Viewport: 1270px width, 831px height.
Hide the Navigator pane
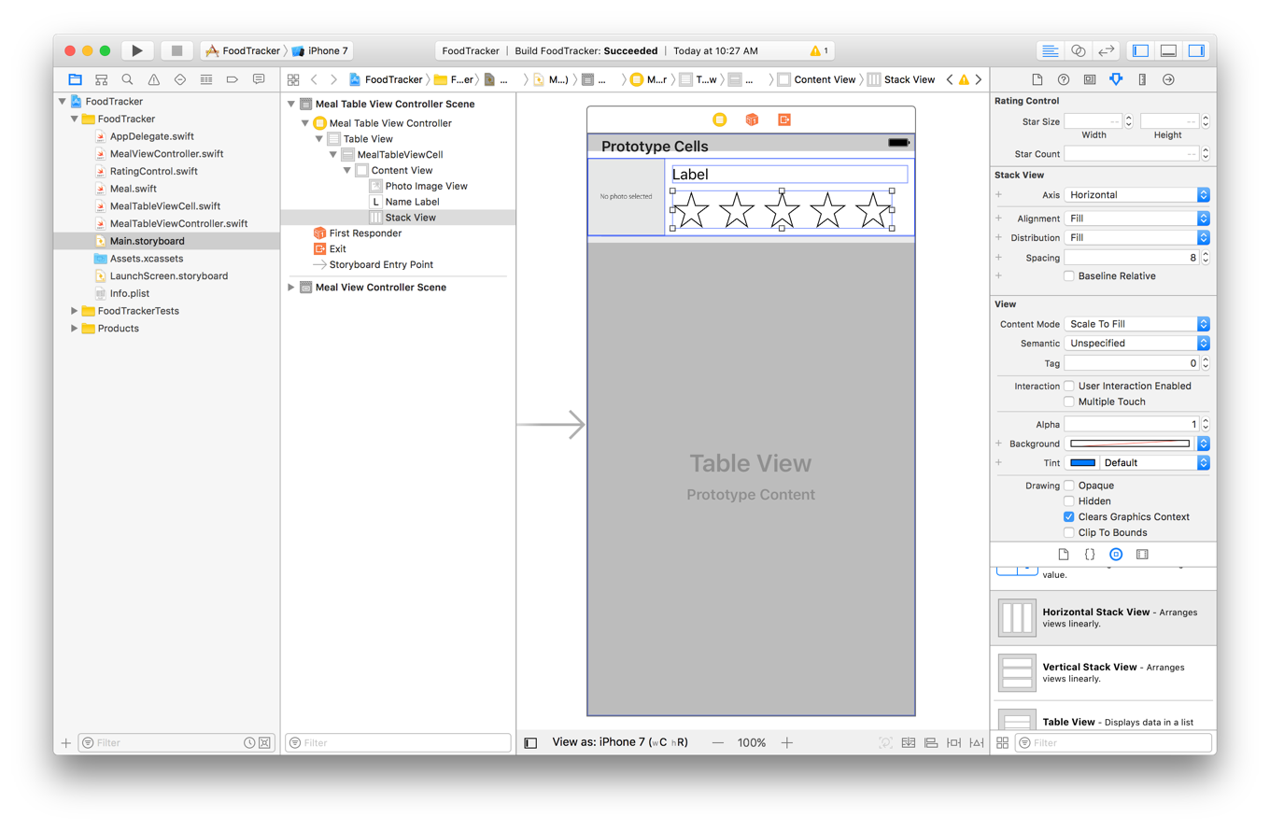coord(1140,50)
